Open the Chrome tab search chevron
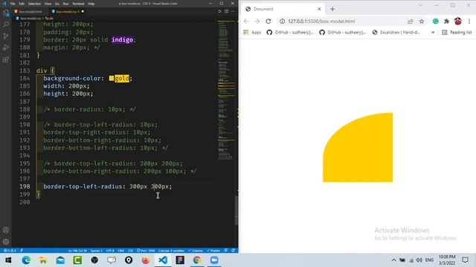The height and width of the screenshot is (267, 476). (x=420, y=5)
